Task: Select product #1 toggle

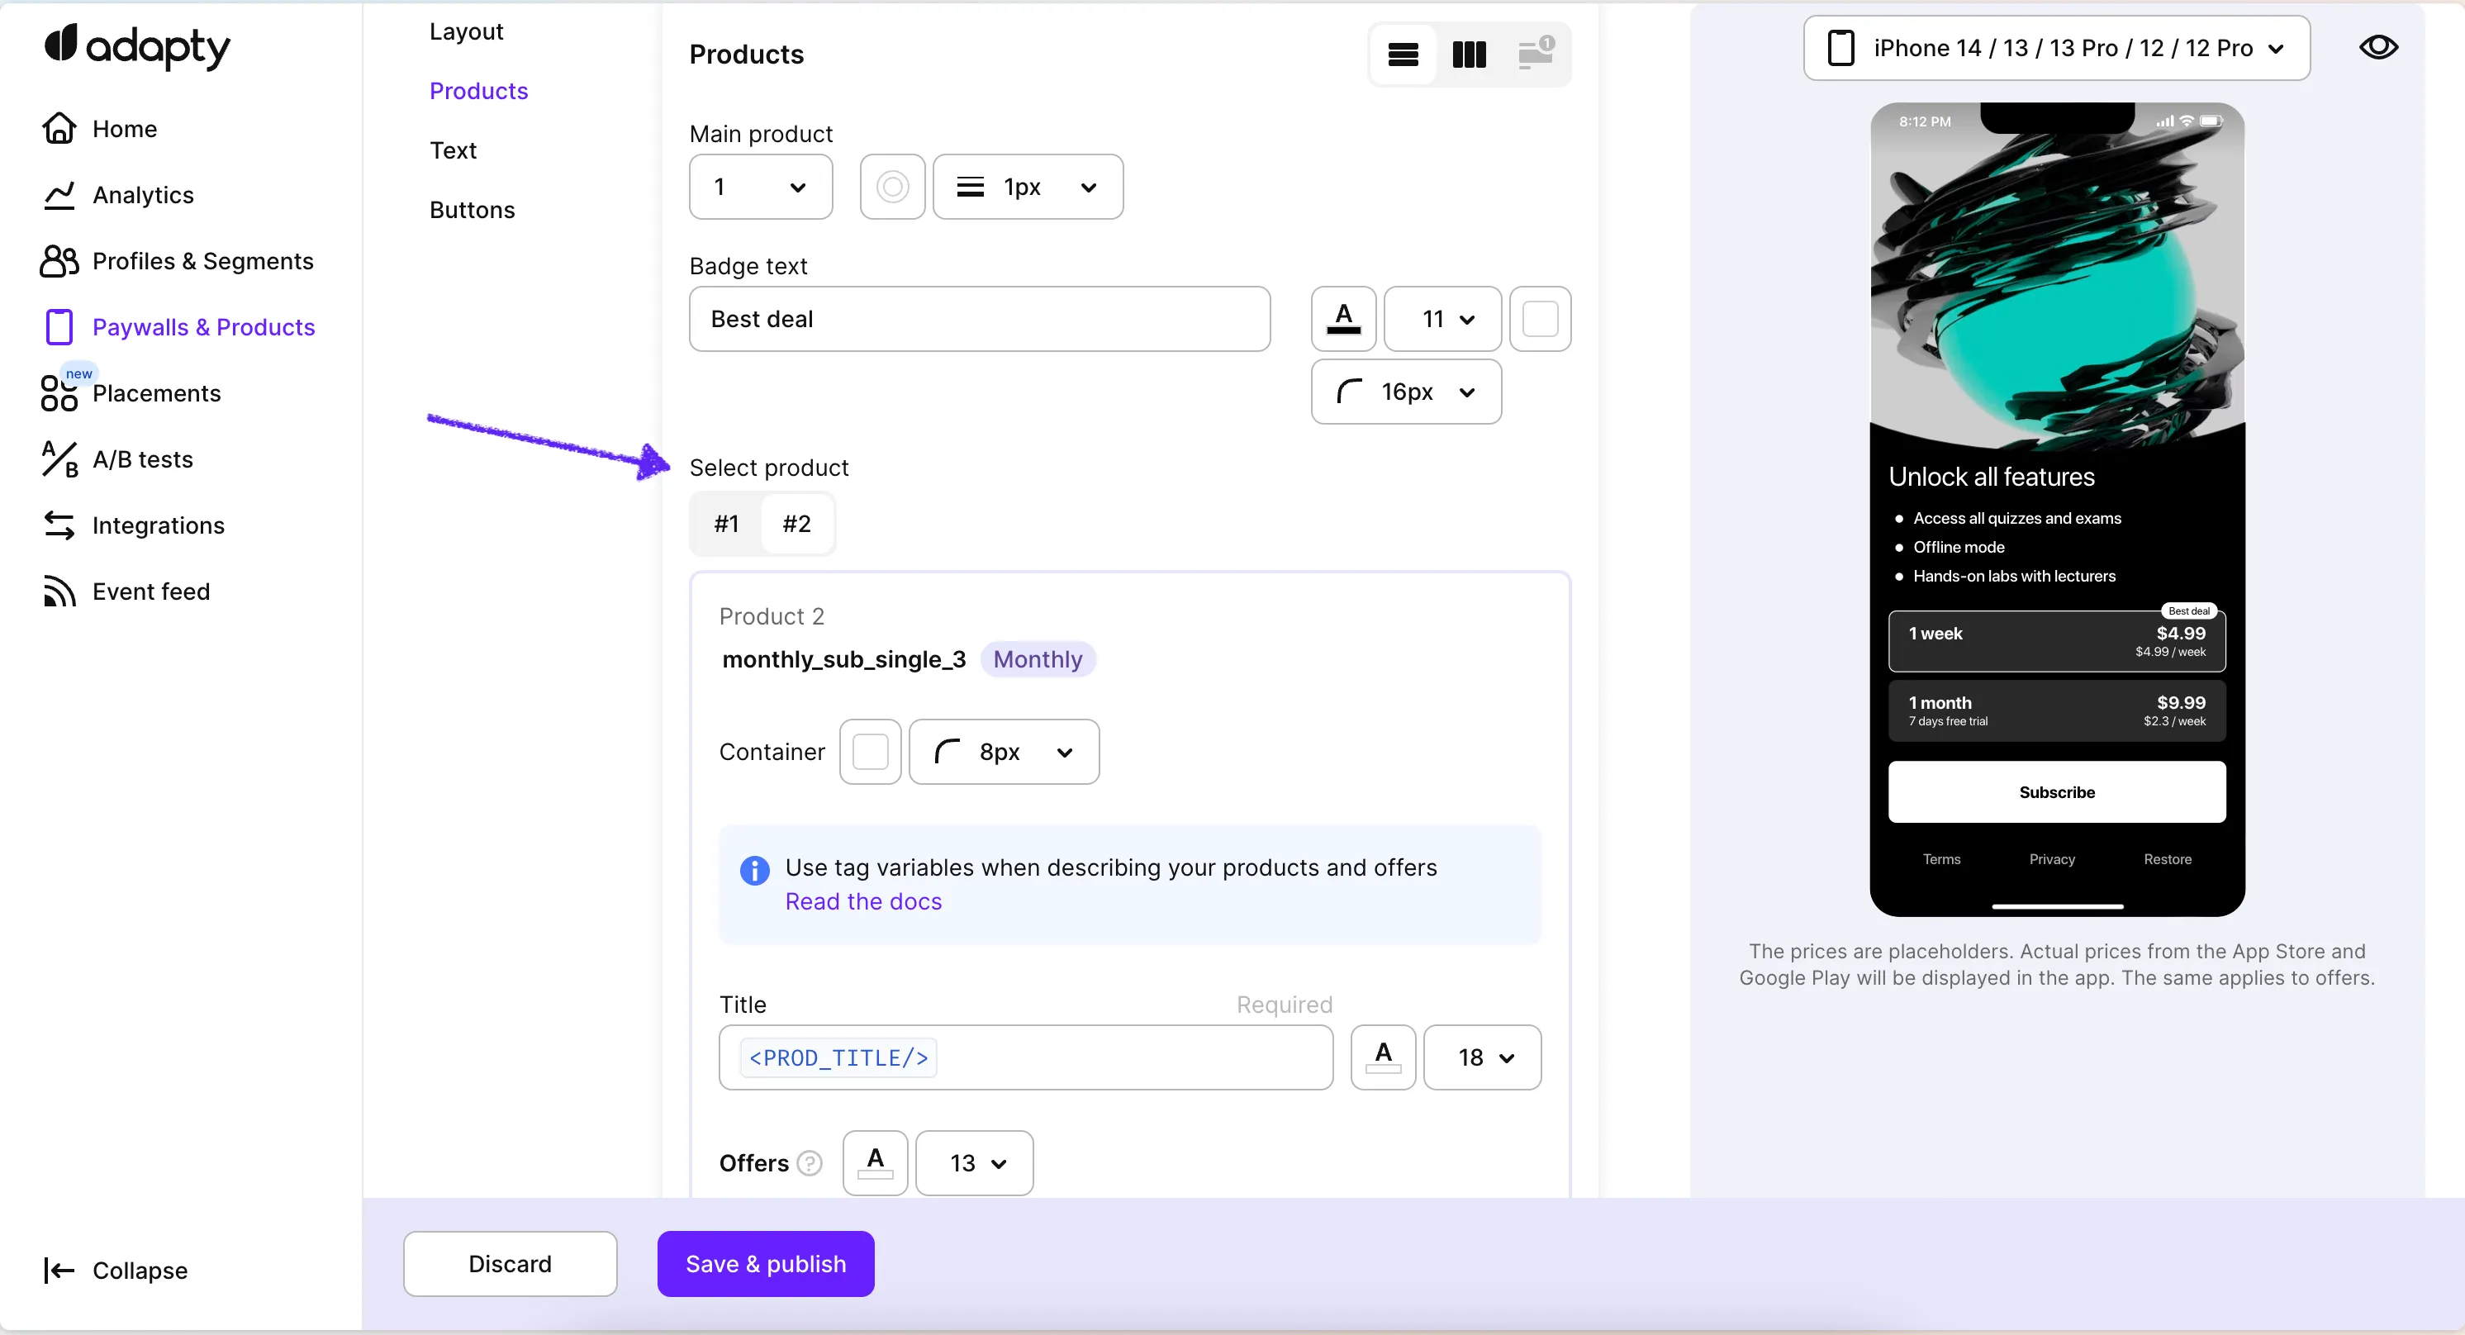Action: point(726,524)
